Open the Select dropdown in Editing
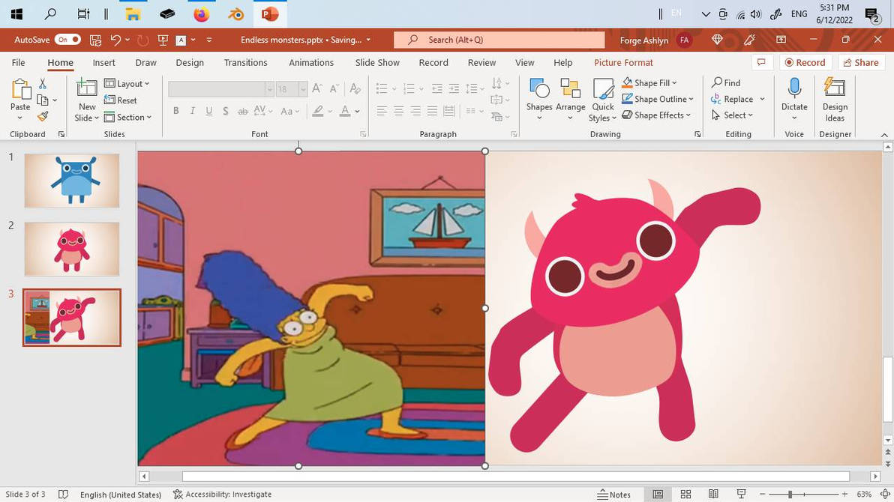The image size is (894, 502). tap(733, 115)
